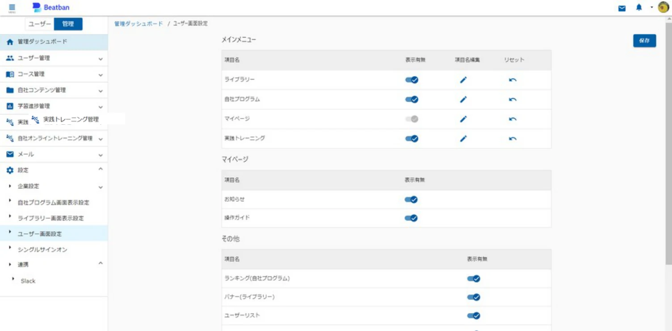Toggle お知らせ display switch
This screenshot has height=331, width=672.
pos(411,199)
